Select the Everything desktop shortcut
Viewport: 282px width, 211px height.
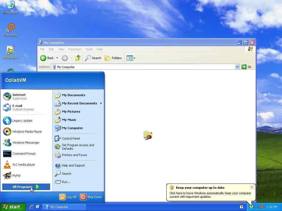[x=11, y=30]
